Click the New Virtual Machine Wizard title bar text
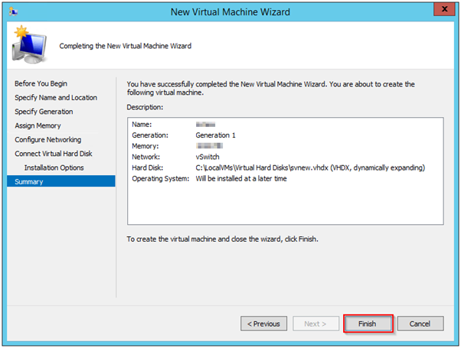Image resolution: width=461 pixels, height=348 pixels. coord(230,11)
